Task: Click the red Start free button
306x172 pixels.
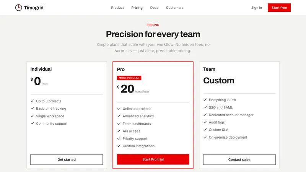Action: coord(279,8)
